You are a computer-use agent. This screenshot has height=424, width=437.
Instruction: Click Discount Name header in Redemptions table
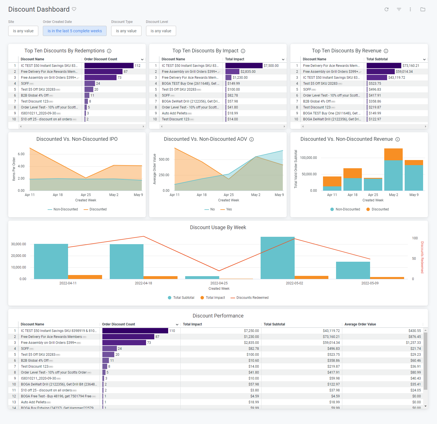click(32, 59)
